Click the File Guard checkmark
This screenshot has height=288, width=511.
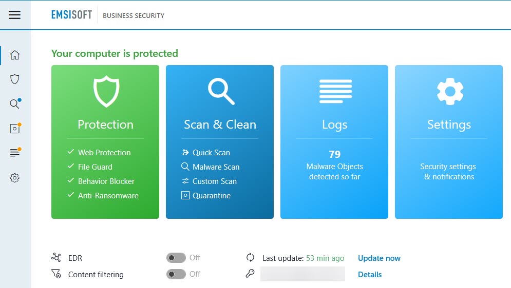[71, 166]
